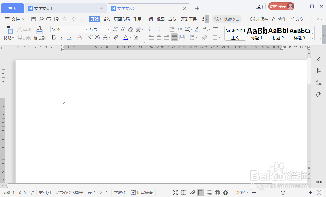Screen dimensions: 326x197
Task: Switch to the 文字文稿1 document tab
Action: point(44,8)
